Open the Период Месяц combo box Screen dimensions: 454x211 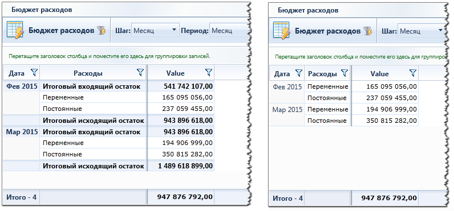click(229, 30)
